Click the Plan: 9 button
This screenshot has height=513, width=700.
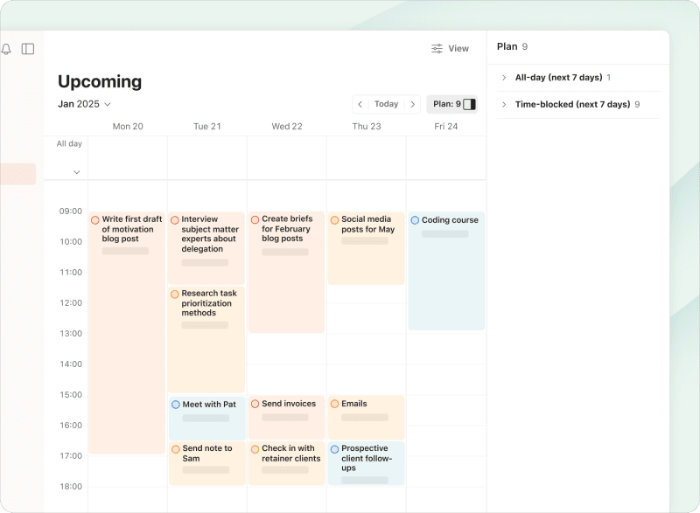(x=446, y=103)
